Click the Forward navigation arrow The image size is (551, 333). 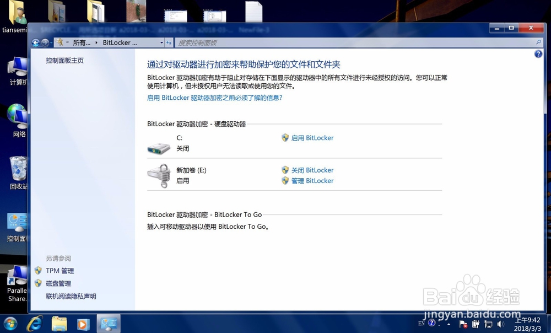tap(45, 43)
